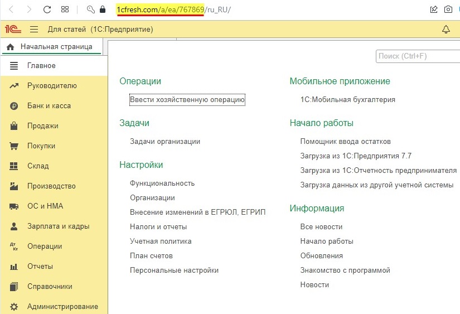Open the hamburger main menu icon
The image size is (460, 314).
pyautogui.click(x=34, y=29)
